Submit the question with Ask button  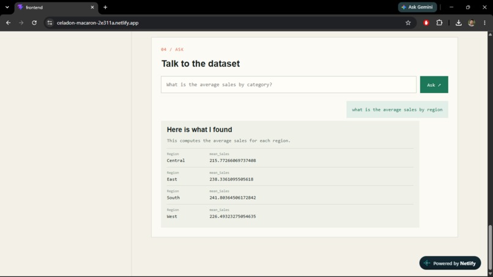434,84
